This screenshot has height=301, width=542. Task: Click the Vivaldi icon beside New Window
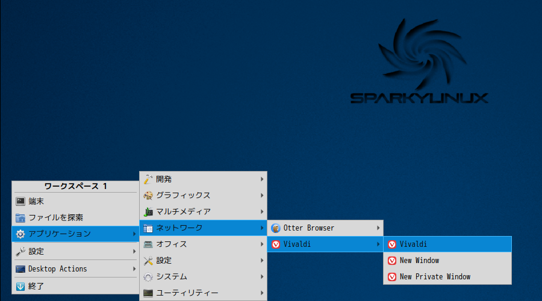coord(391,261)
